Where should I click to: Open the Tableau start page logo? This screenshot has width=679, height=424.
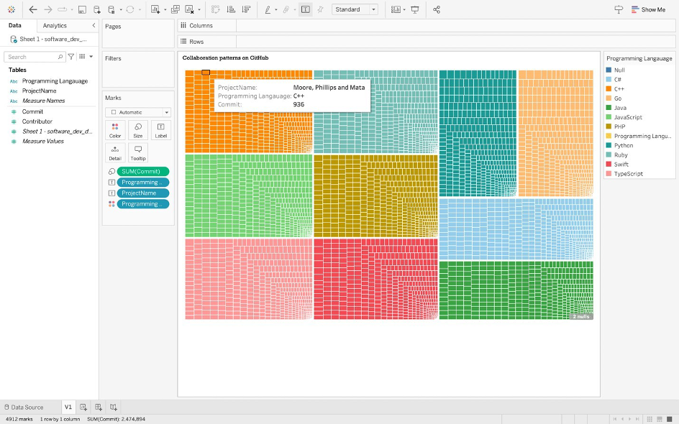(x=12, y=9)
